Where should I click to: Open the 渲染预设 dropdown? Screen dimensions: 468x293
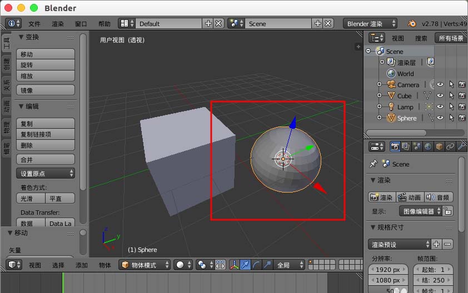pos(399,244)
